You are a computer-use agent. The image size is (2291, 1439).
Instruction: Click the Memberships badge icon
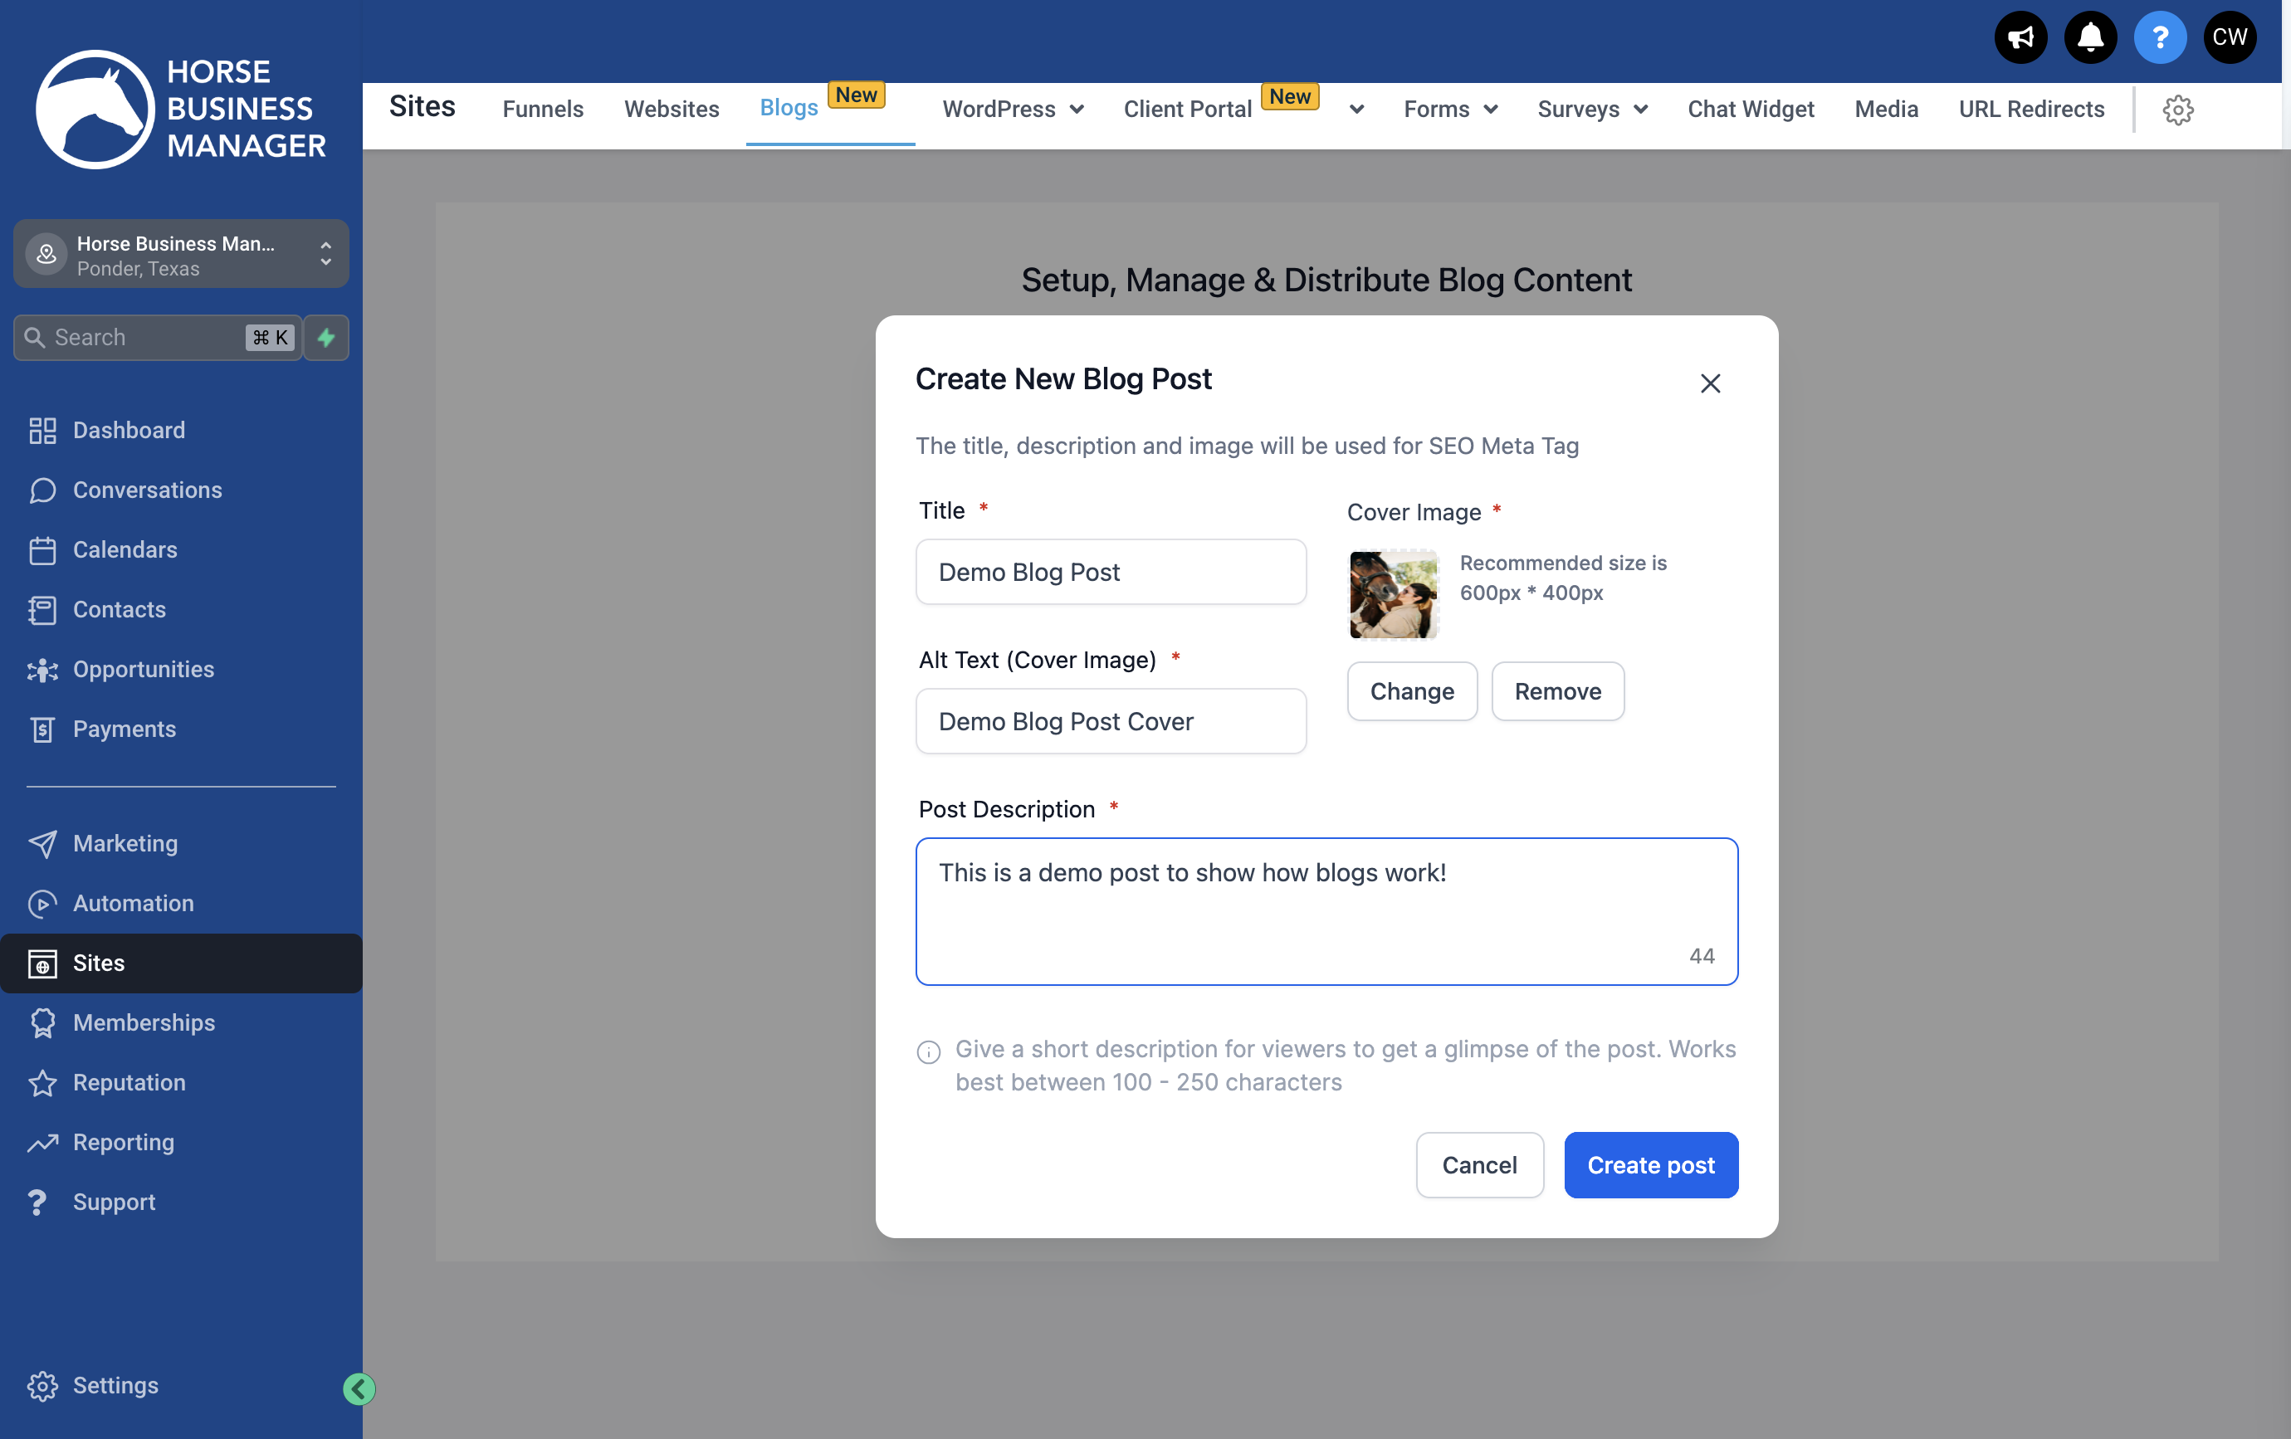pos(42,1023)
